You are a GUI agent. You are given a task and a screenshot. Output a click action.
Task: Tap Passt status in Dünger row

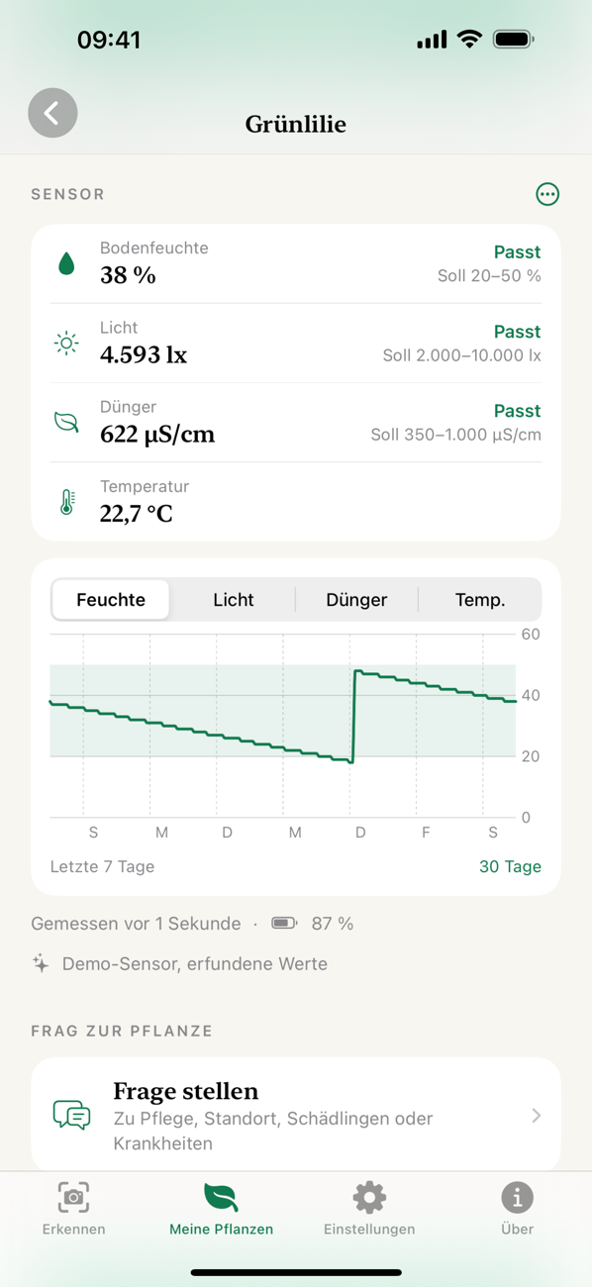(x=517, y=411)
